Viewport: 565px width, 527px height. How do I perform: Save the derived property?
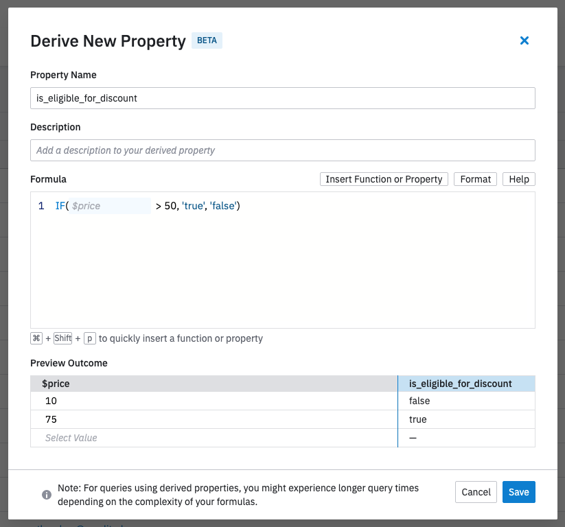518,492
